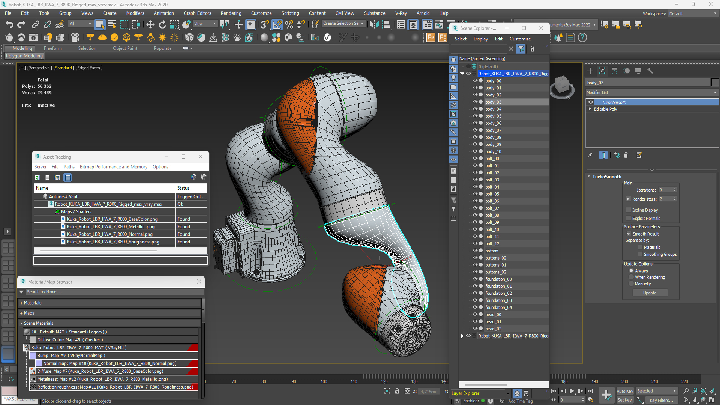
Task: Click Configure Modifier Sets icon
Action: [x=639, y=155]
